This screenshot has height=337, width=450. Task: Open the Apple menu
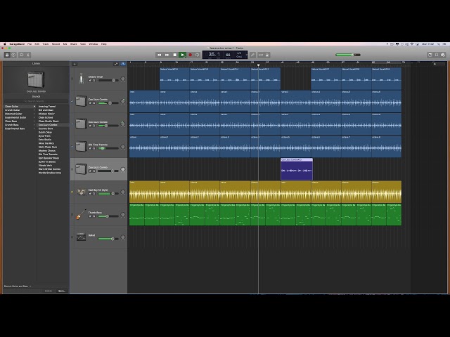point(5,44)
